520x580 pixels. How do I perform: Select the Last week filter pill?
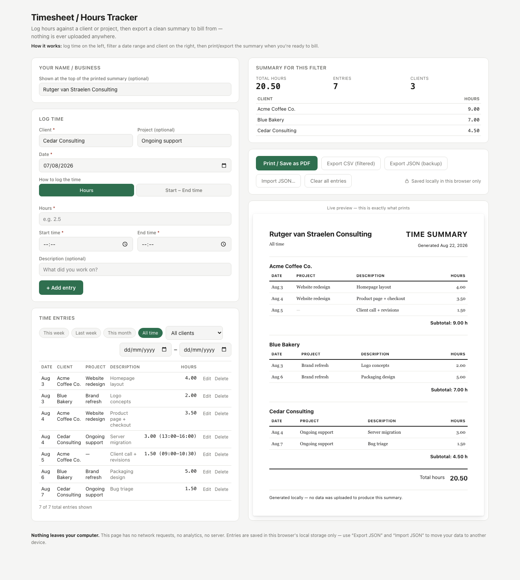86,333
